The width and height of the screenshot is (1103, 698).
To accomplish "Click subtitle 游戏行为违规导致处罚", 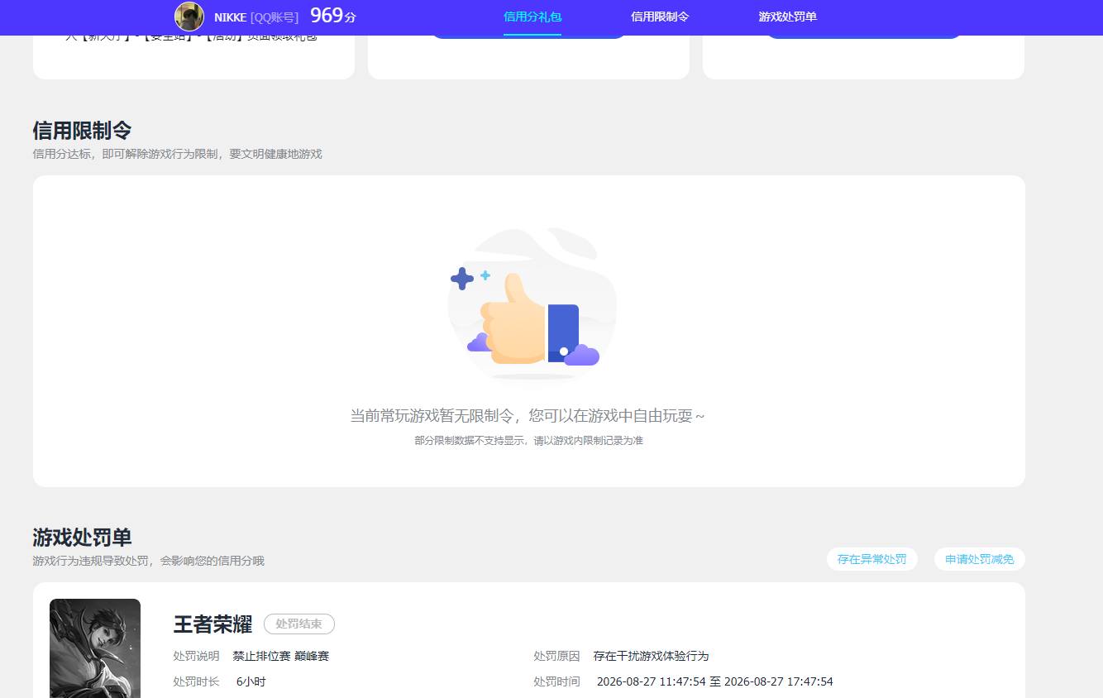I will tap(149, 561).
